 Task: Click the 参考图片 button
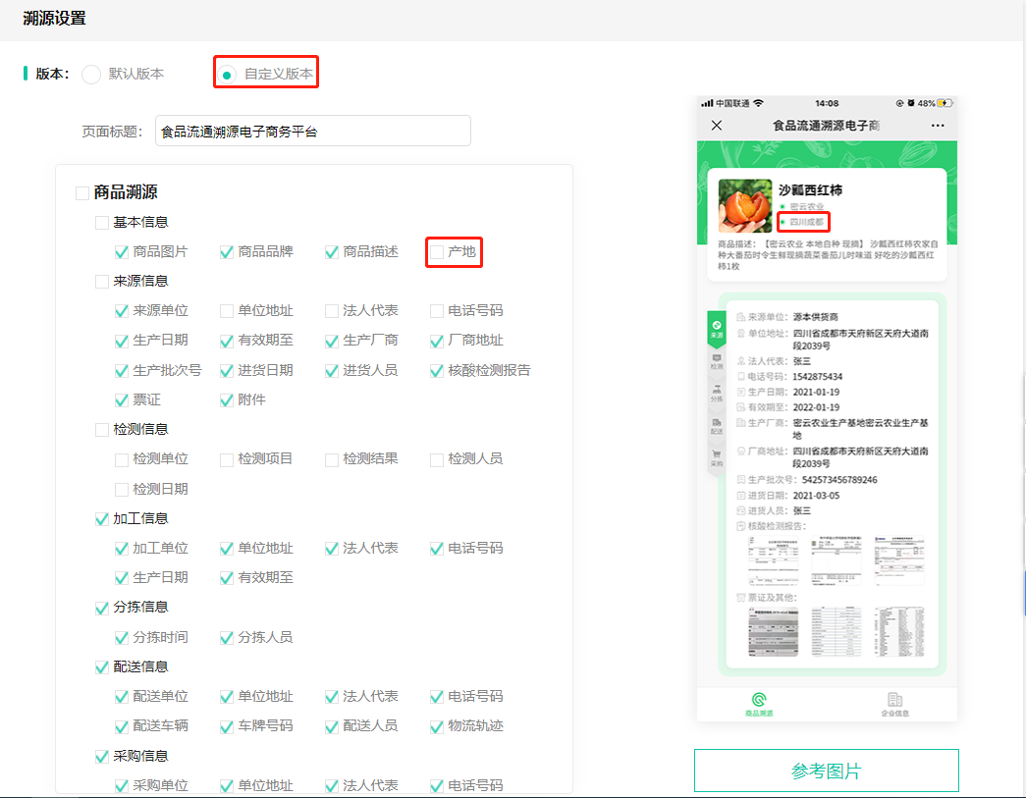[x=826, y=770]
